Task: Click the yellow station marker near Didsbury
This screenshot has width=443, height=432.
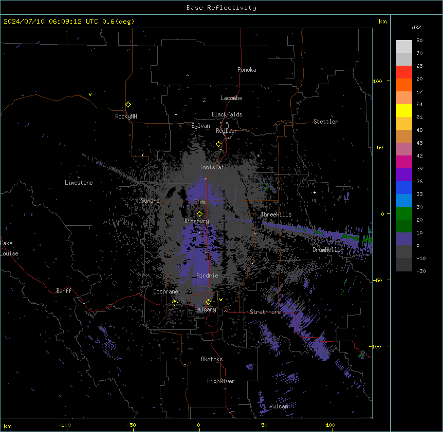Action: point(199,214)
